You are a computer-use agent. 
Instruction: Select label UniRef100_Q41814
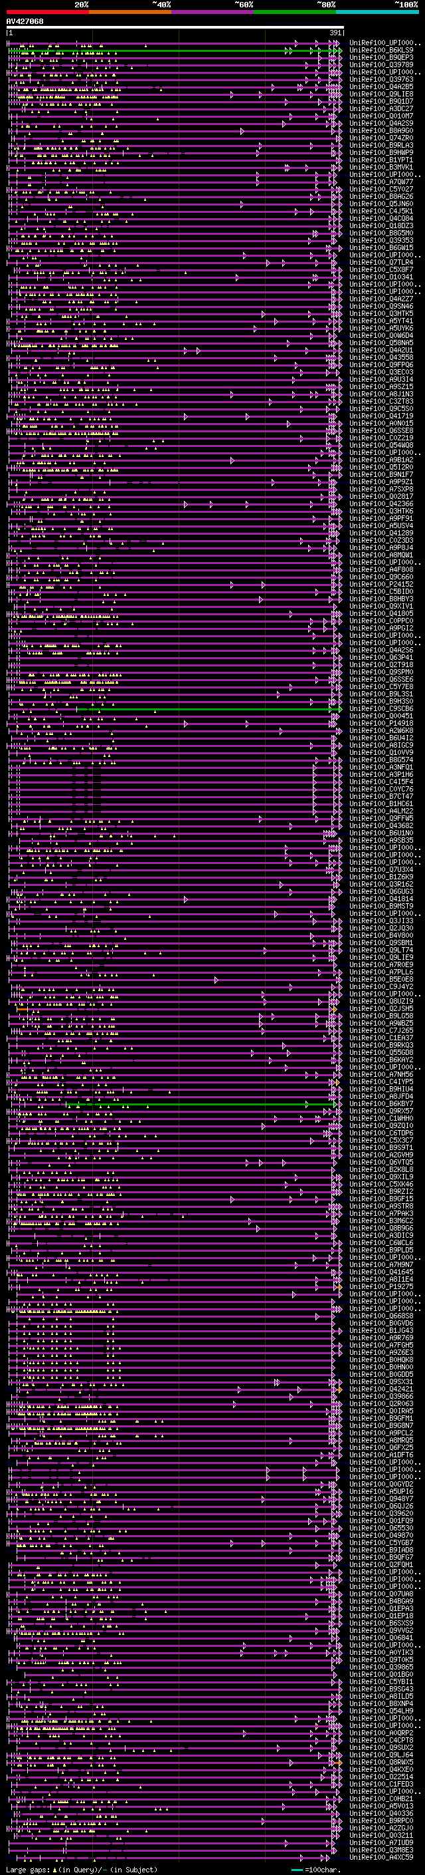tap(381, 899)
